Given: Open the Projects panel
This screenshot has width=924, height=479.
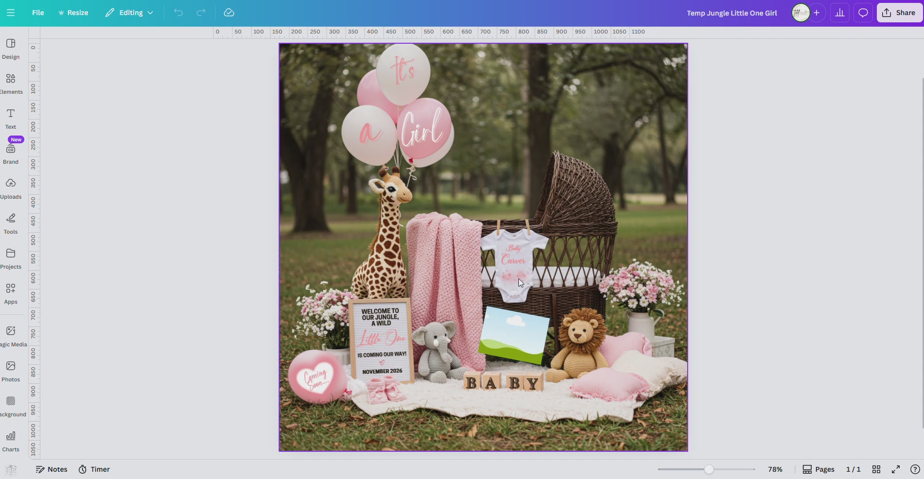Looking at the screenshot, I should coord(10,258).
